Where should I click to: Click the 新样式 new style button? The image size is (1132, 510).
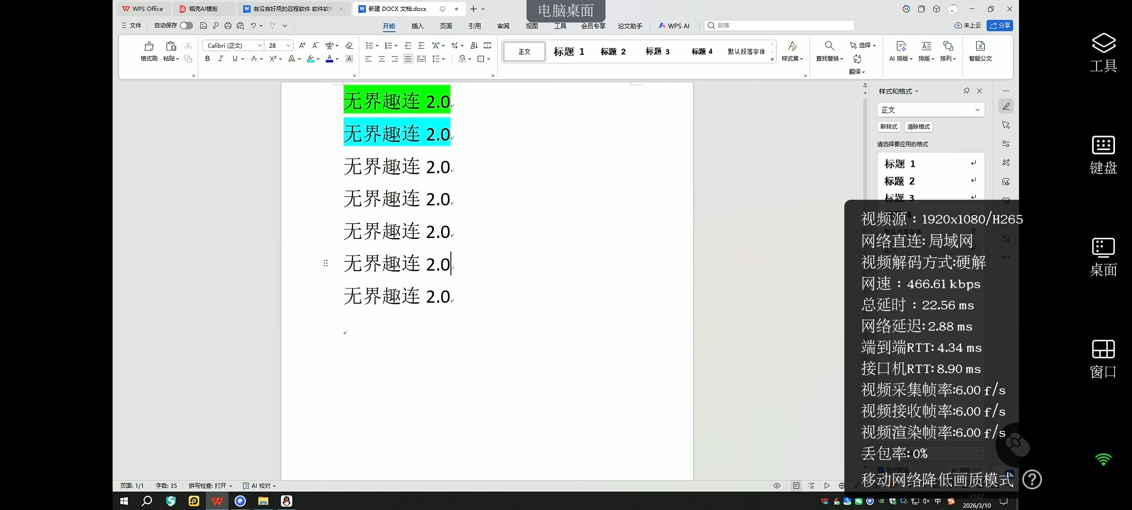(x=889, y=127)
